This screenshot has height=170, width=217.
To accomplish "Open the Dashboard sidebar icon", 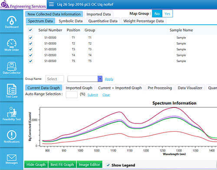I will coord(12,20).
